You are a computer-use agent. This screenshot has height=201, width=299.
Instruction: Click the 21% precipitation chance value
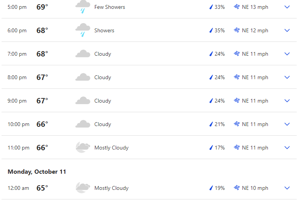coord(220,124)
